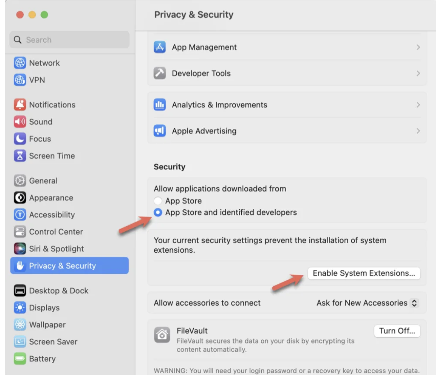Click inside the Search field
The width and height of the screenshot is (436, 378).
pos(69,40)
